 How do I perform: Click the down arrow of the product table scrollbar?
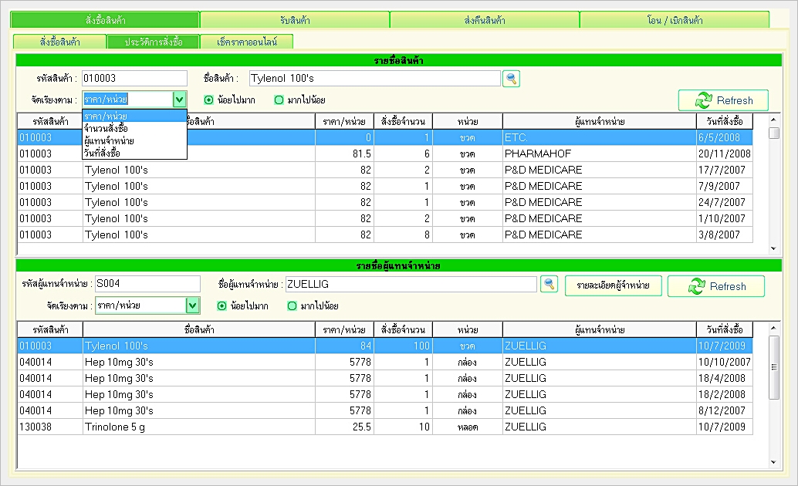point(773,248)
